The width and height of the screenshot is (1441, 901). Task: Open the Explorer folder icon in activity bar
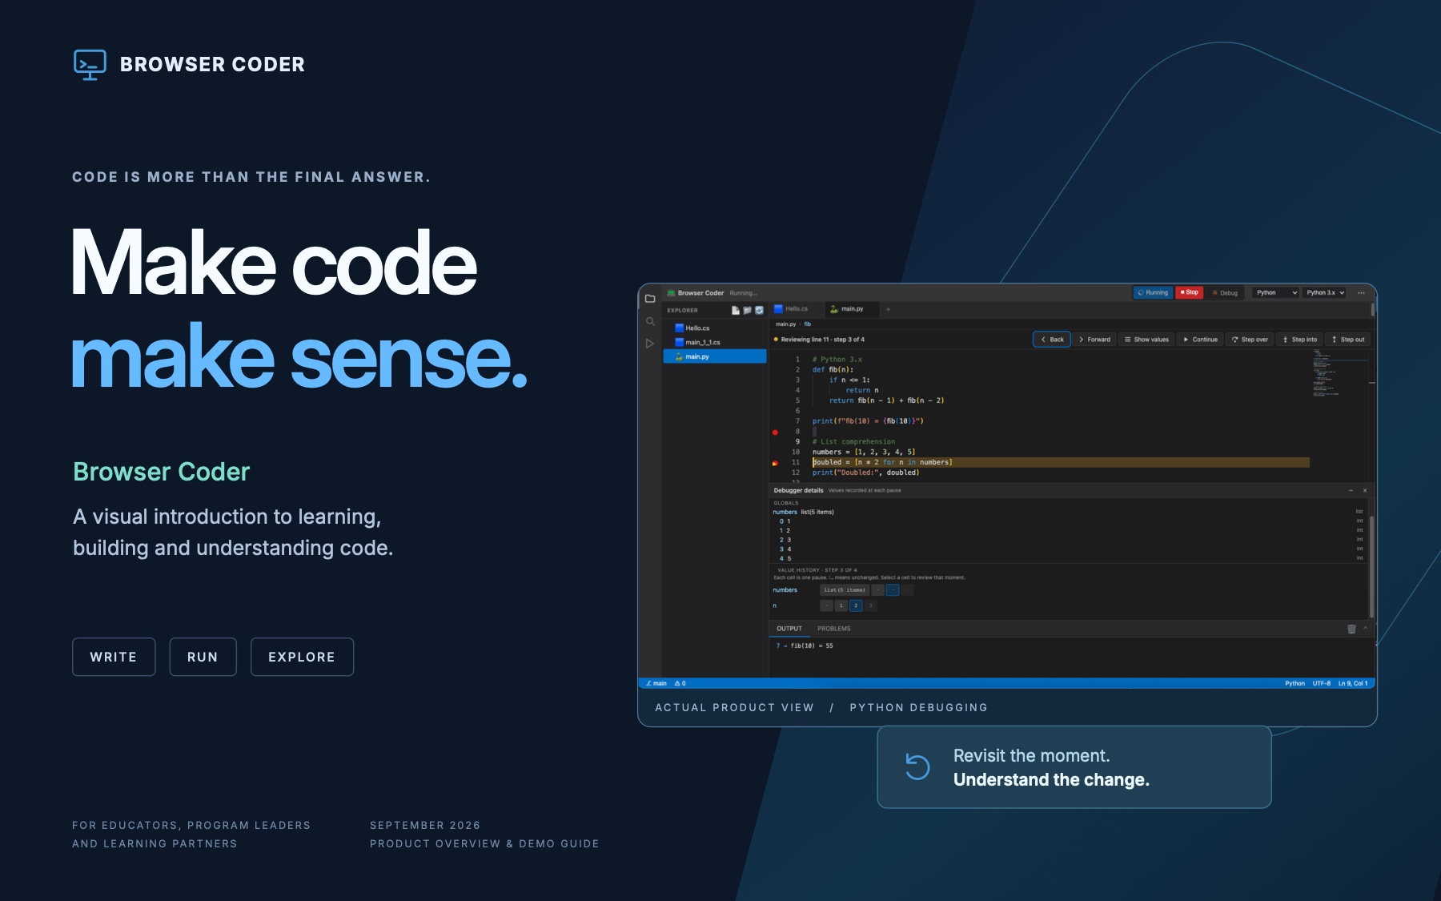click(650, 299)
